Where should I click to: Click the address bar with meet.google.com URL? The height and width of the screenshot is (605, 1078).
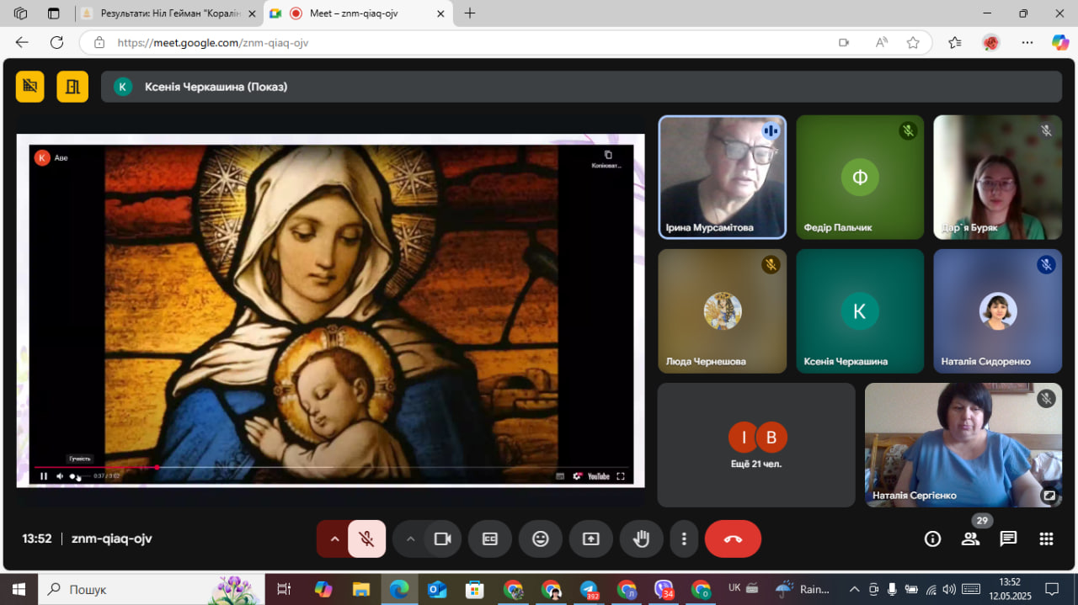pos(472,42)
